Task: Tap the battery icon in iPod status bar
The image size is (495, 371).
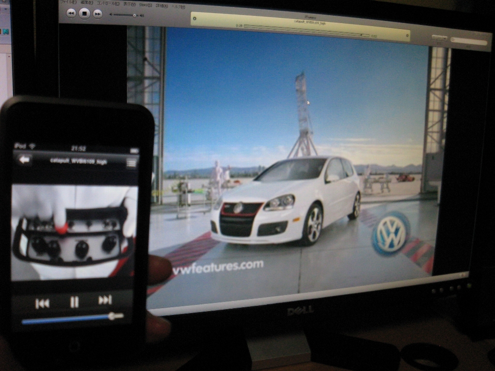Action: point(135,151)
